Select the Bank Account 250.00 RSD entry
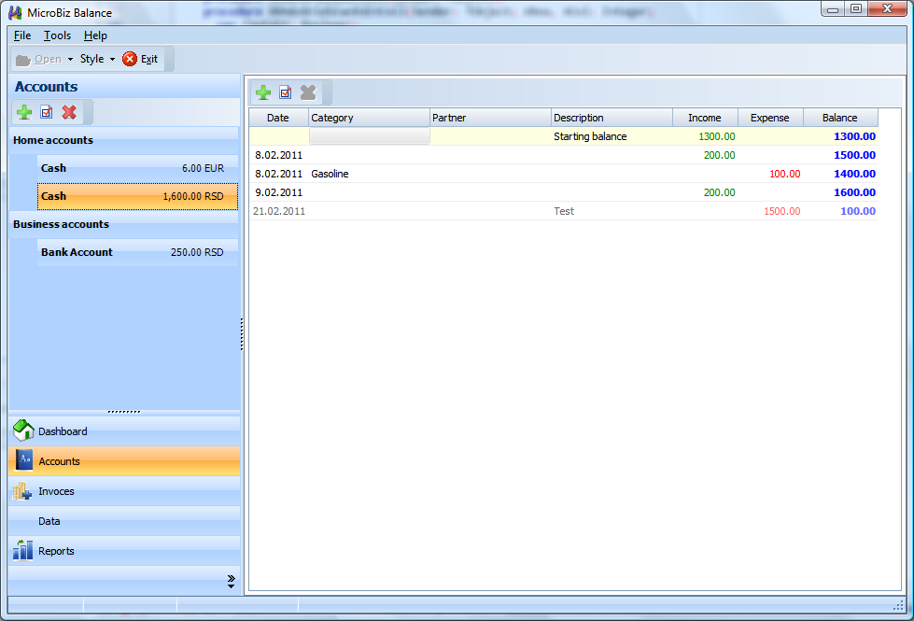 [137, 252]
